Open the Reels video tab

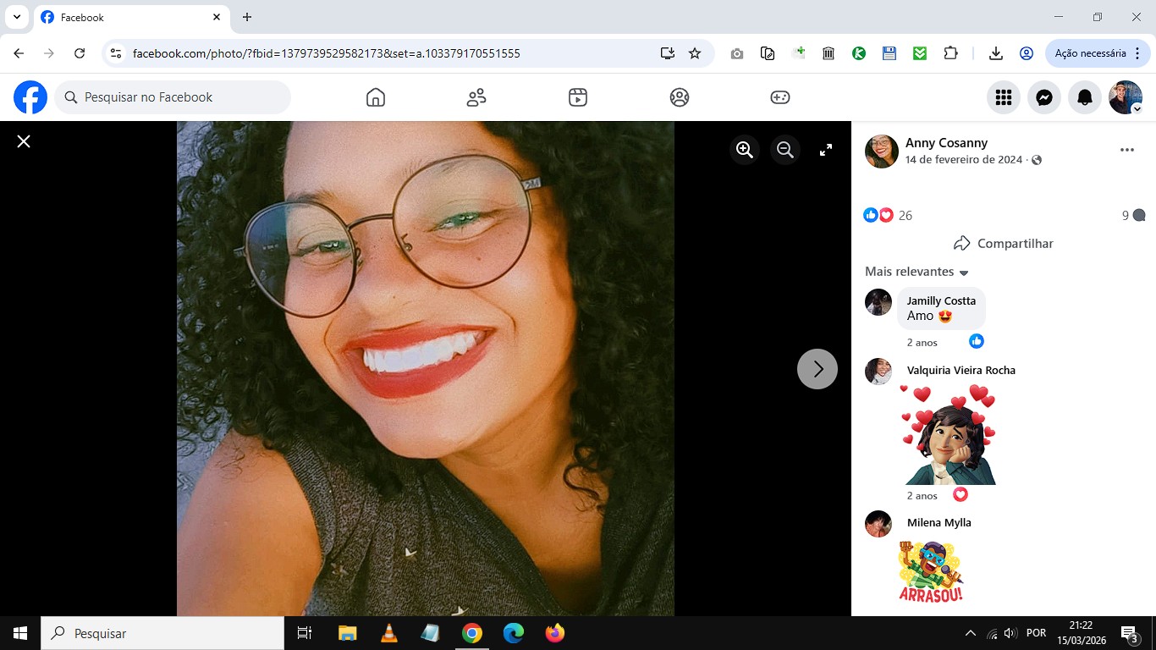pos(578,97)
